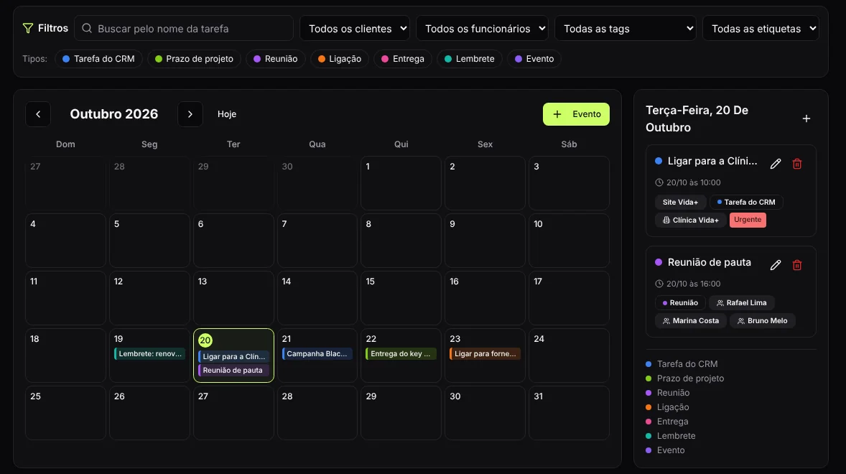This screenshot has width=846, height=474.
Task: Toggle the Evento type filter chip
Action: [534, 59]
